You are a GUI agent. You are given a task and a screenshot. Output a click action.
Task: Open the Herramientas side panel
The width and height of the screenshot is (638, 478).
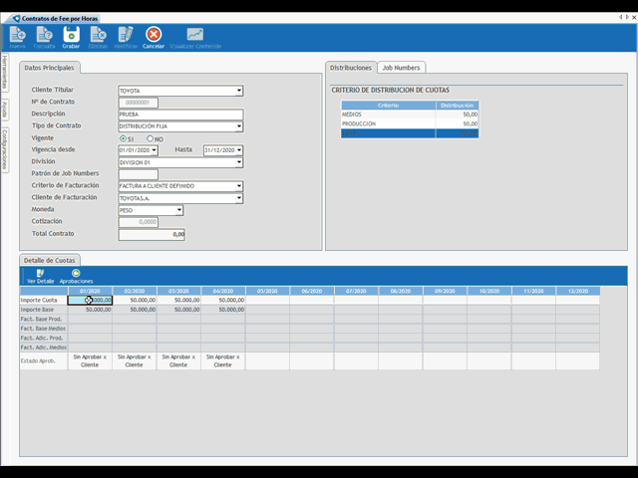5,74
